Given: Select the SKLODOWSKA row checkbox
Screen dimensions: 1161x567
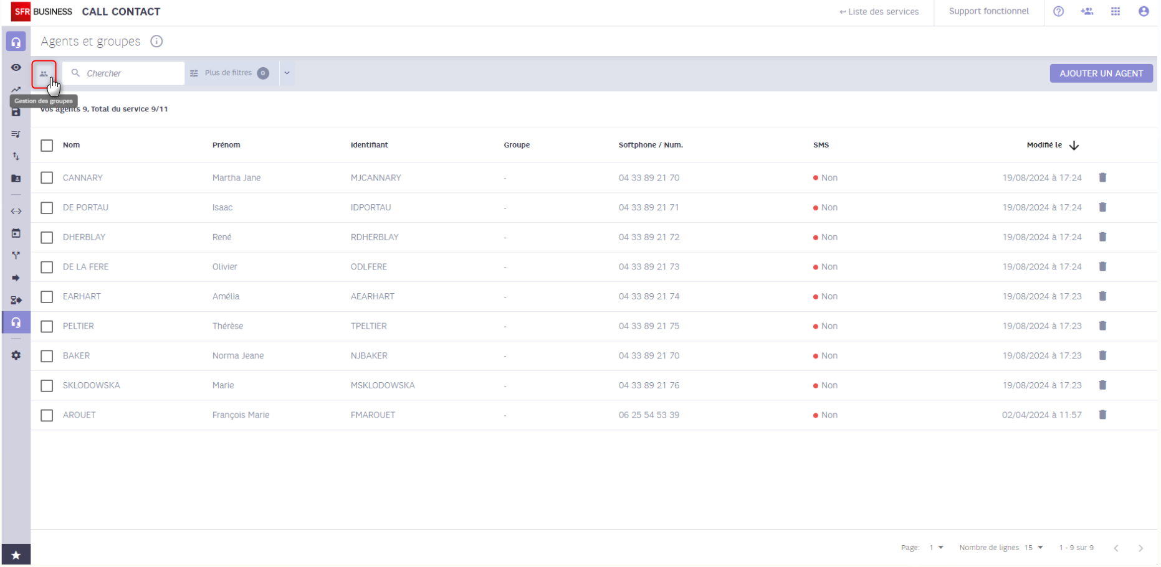Looking at the screenshot, I should click(47, 386).
